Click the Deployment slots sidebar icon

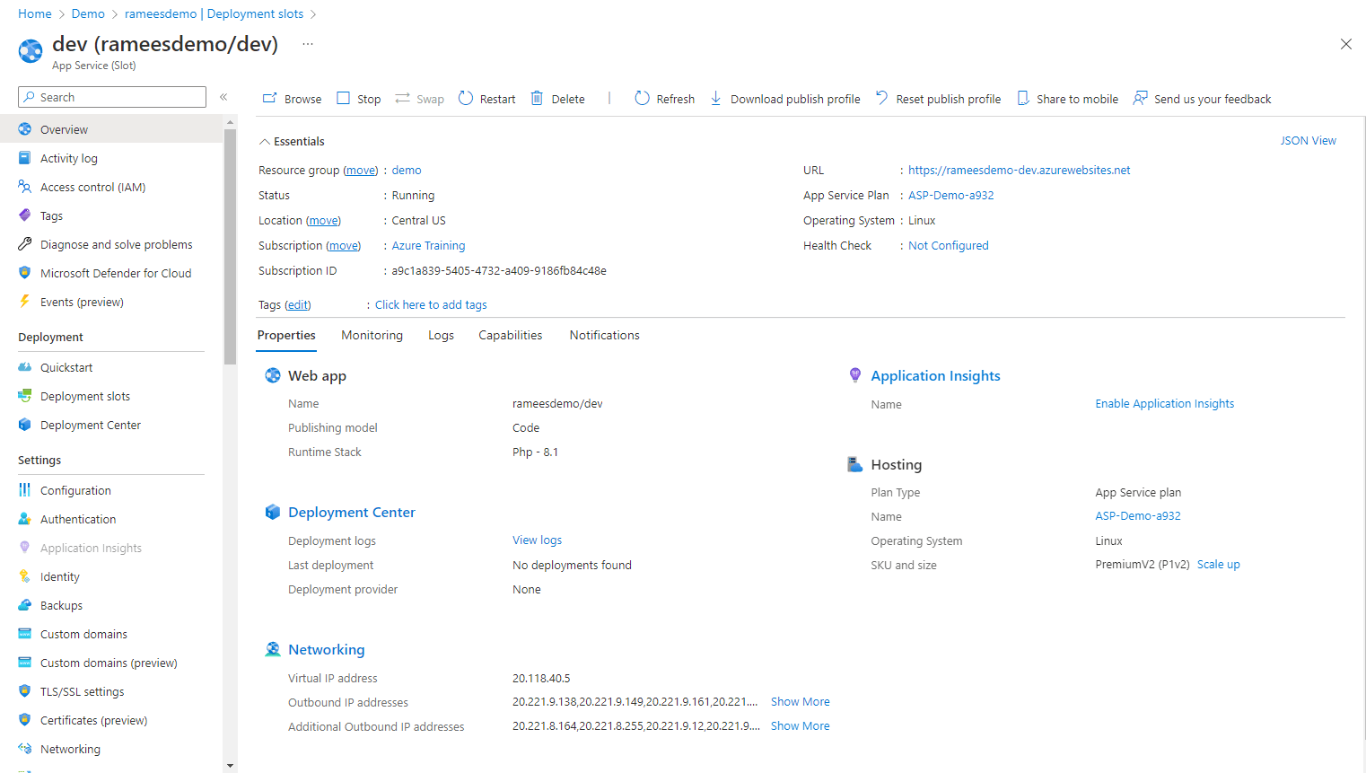point(25,396)
